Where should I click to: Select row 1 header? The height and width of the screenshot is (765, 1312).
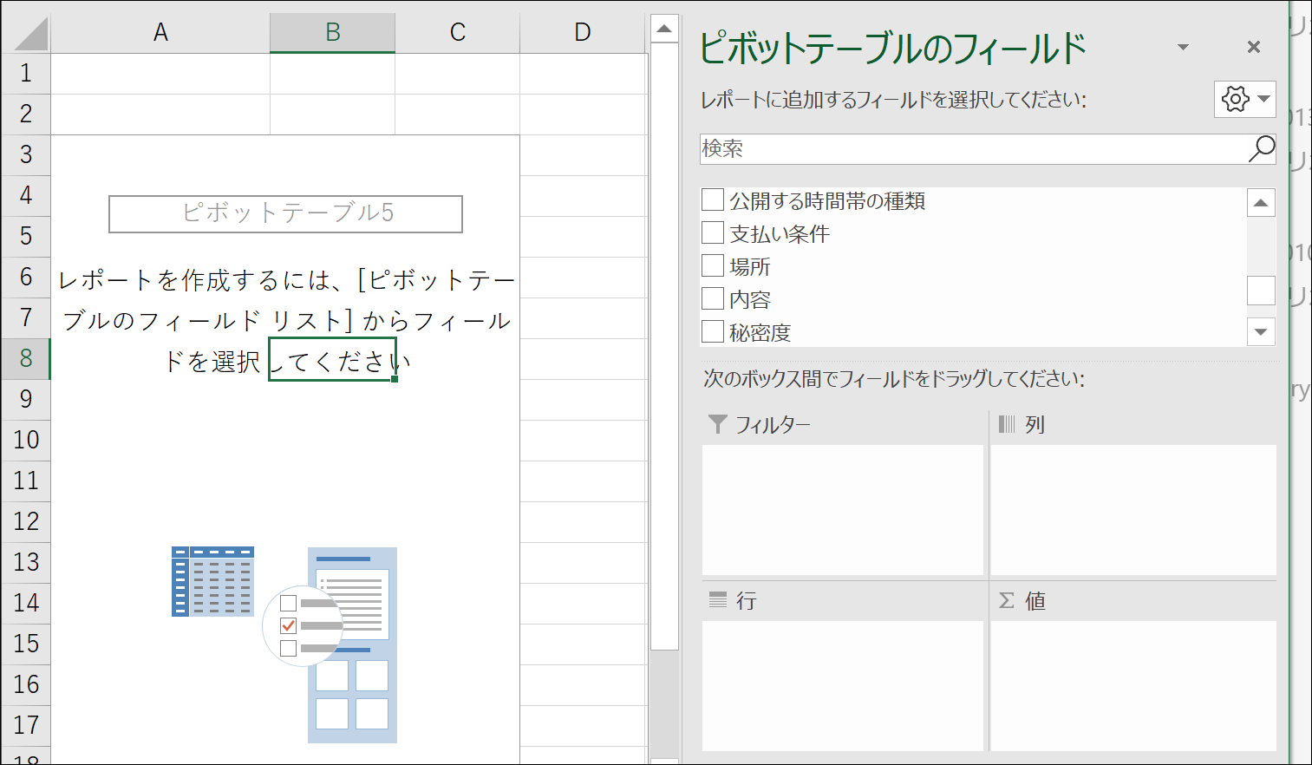click(x=26, y=74)
